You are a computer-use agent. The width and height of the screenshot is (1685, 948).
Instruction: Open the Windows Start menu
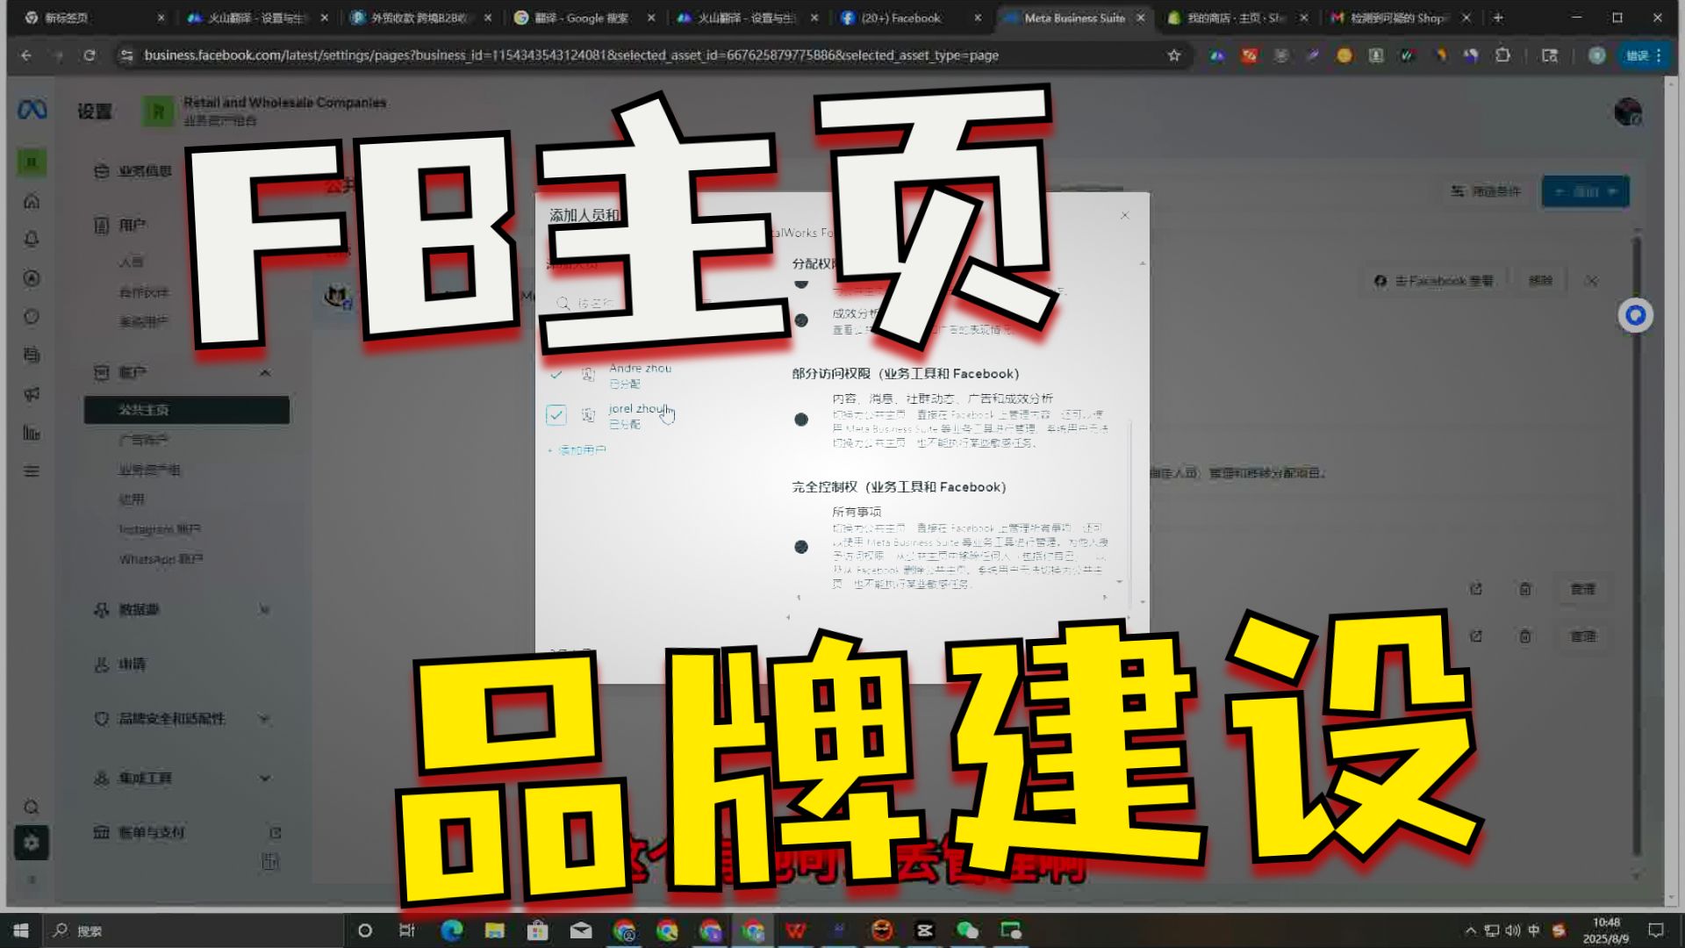(x=21, y=930)
